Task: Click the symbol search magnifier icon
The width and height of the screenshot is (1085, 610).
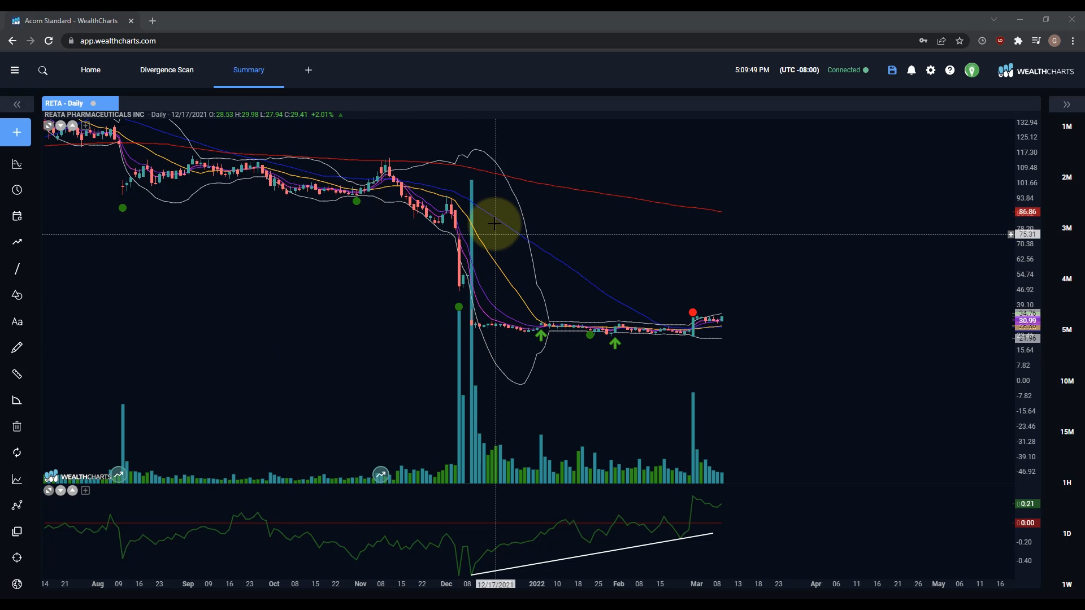Action: click(x=43, y=71)
